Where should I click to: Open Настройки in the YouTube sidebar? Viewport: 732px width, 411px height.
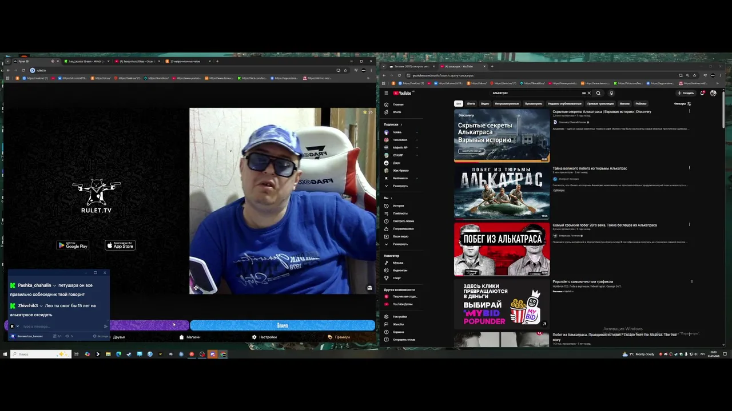(400, 317)
